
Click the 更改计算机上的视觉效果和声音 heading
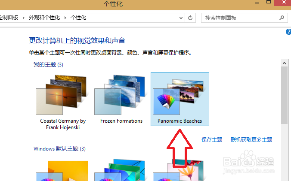tap(77, 40)
